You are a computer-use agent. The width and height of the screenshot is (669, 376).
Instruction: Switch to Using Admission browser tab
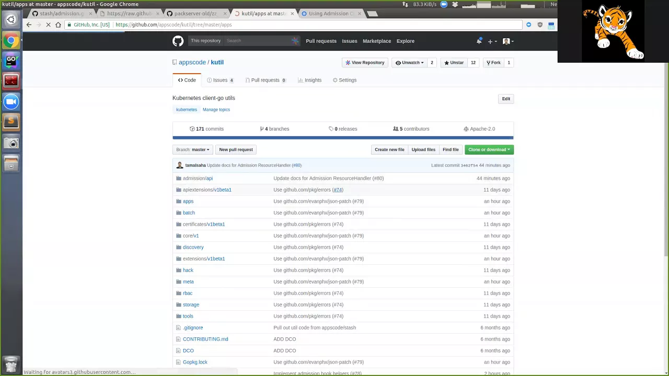331,14
